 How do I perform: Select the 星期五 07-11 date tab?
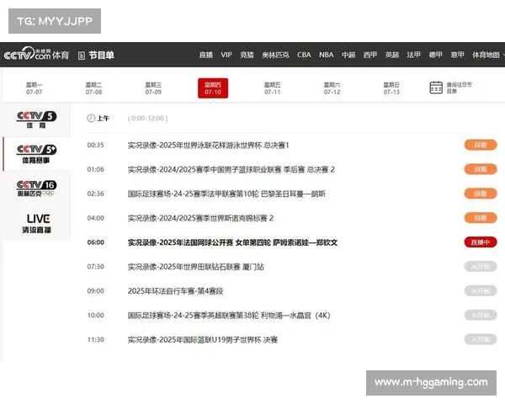click(273, 88)
